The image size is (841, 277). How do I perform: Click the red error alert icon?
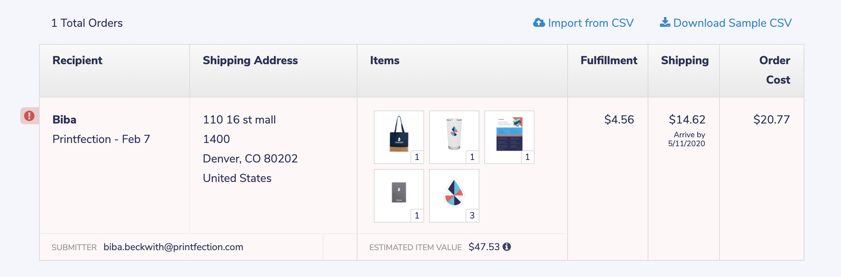(29, 116)
